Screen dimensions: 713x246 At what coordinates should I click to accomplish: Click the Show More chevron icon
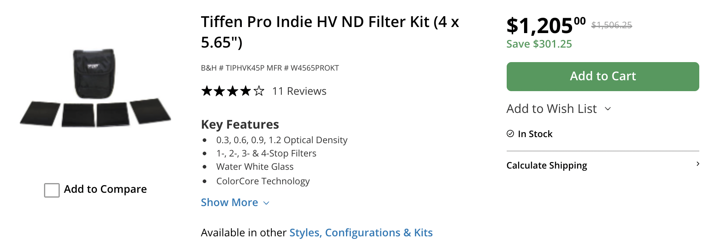coord(266,203)
